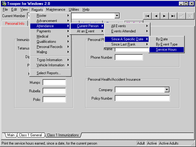
Task: Expand the Mailing submenu
Action: (x=51, y=52)
